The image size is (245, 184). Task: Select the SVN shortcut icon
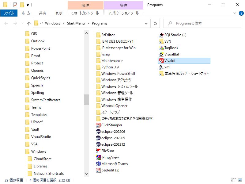pyautogui.click(x=161, y=41)
